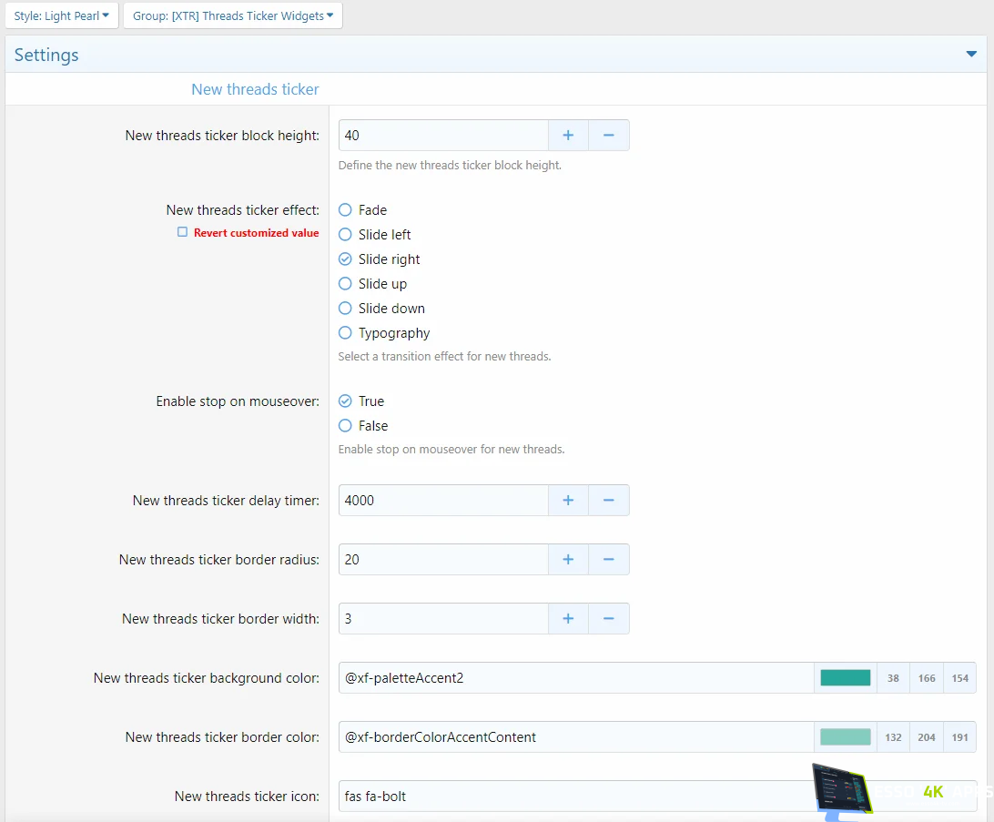
Task: Open the Group: Threads Ticker Widgets dropdown
Action: coord(232,15)
